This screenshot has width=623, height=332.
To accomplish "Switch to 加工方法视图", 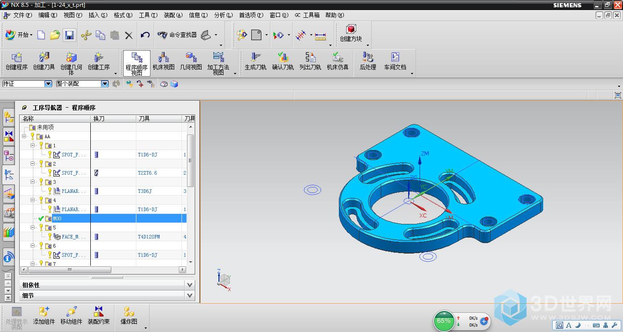I will [218, 63].
